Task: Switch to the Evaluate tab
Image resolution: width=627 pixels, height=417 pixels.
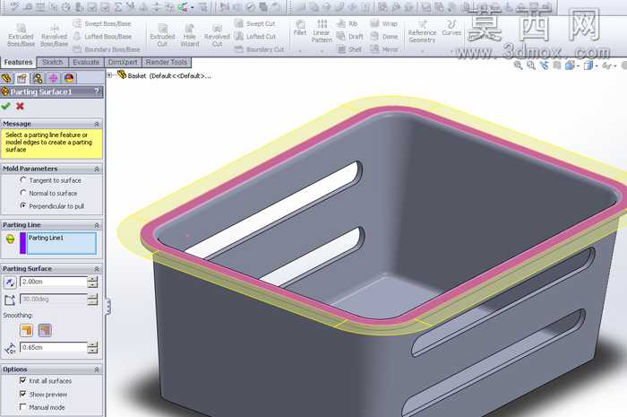Action: pos(86,63)
